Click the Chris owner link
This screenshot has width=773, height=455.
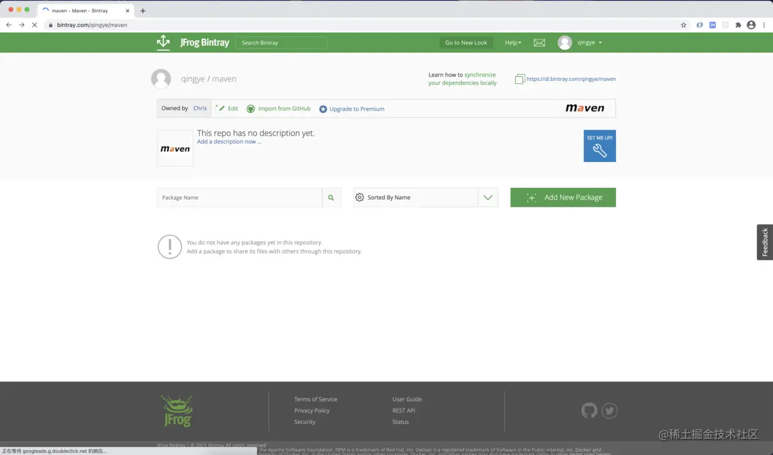[x=200, y=108]
